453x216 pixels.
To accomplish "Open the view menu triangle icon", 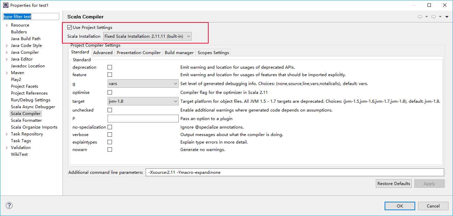I will click(447, 17).
